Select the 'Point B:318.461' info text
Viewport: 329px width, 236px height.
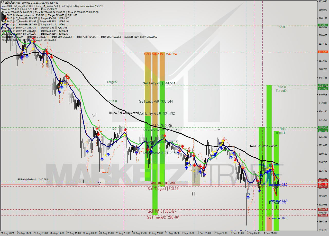tap(30, 9)
